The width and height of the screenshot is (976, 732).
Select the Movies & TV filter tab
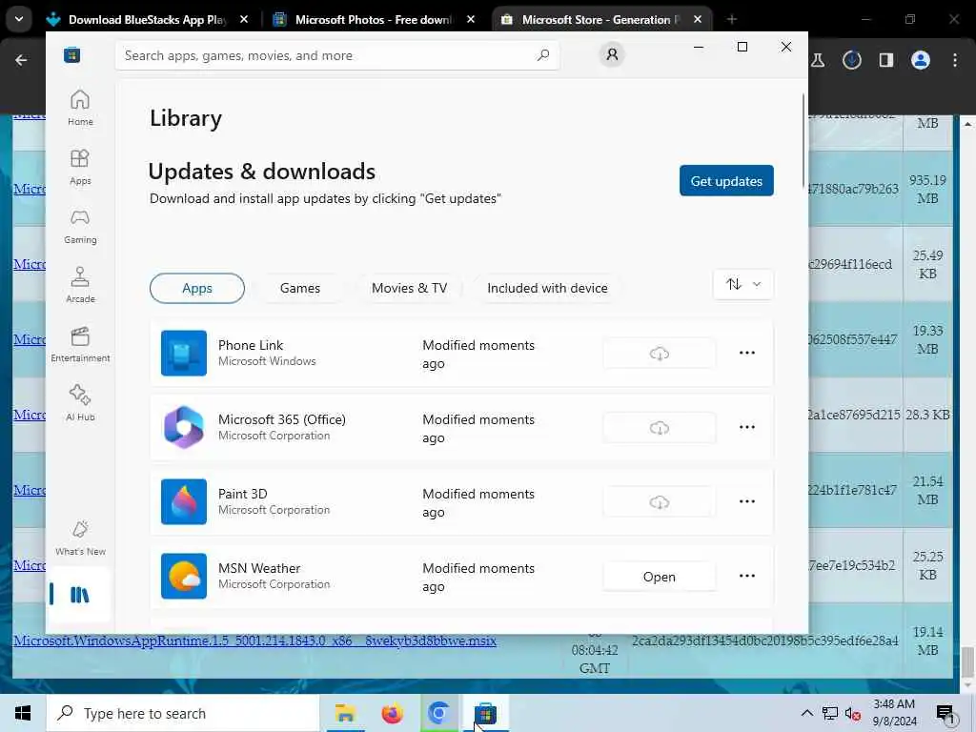[409, 288]
